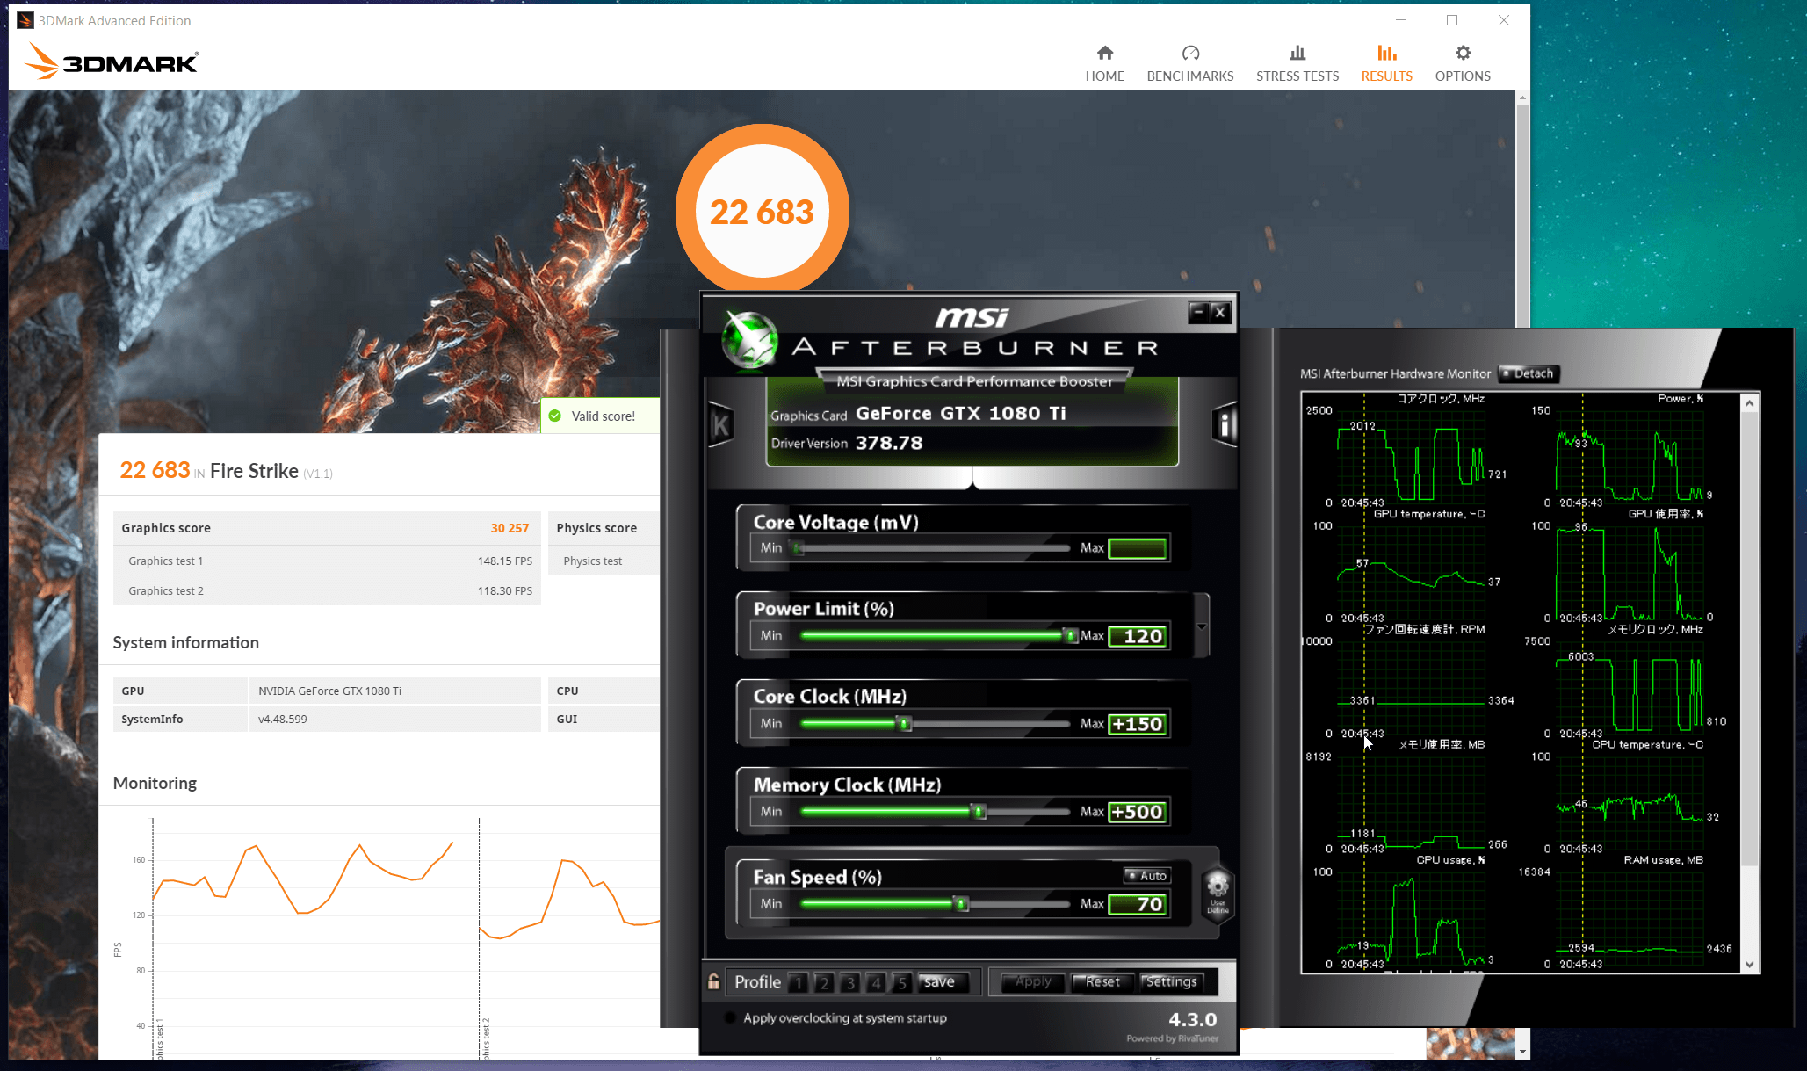Viewport: 1807px width, 1071px height.
Task: Enable Apply overclocking at system startup
Action: coord(730,1018)
